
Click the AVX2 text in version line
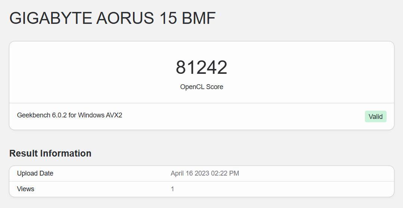coord(114,115)
